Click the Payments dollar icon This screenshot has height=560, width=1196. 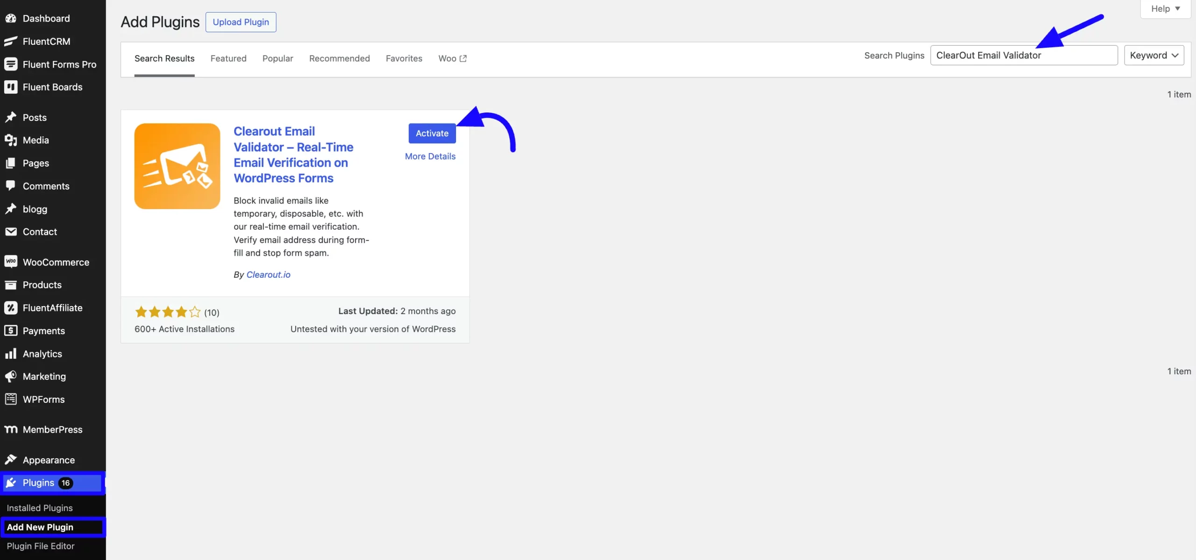click(11, 331)
